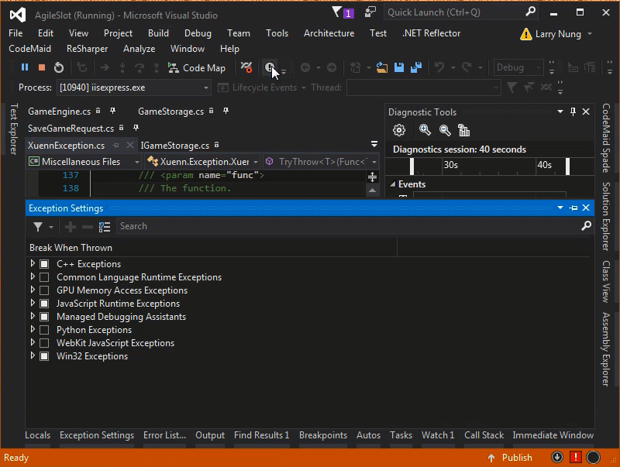This screenshot has height=467, width=620.
Task: Open the Immediate Window tab
Action: 553,435
